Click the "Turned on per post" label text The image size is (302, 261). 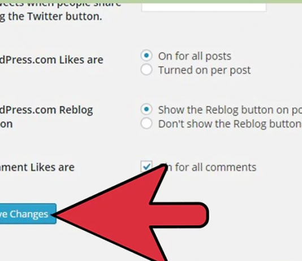coord(204,70)
